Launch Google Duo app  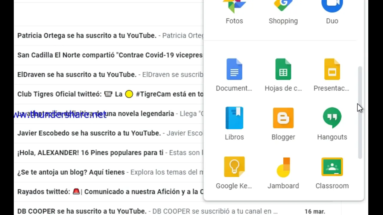click(x=332, y=13)
